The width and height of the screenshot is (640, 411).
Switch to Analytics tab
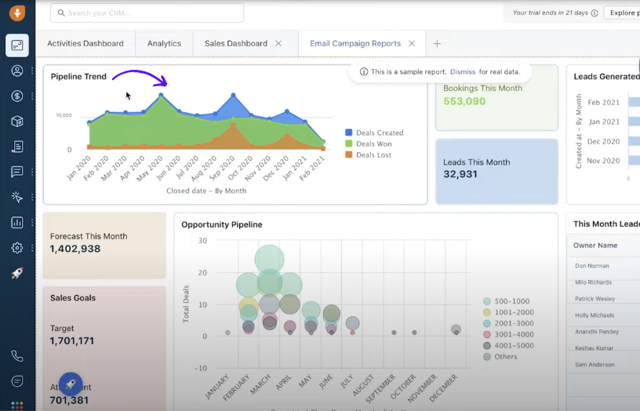(164, 43)
